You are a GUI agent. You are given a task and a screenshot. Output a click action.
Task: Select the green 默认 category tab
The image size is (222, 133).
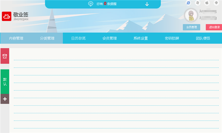(x=5, y=82)
